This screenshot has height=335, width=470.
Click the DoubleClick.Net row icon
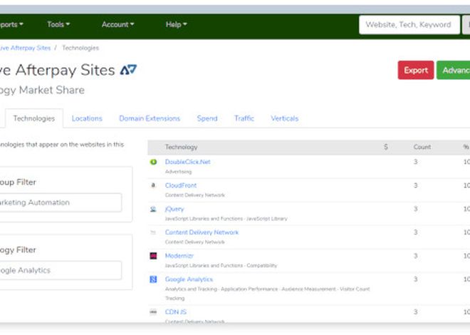click(153, 162)
